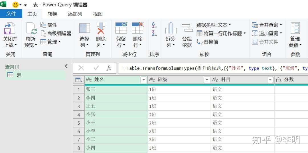
Task: Click into the formula bar text
Action: click(213, 68)
